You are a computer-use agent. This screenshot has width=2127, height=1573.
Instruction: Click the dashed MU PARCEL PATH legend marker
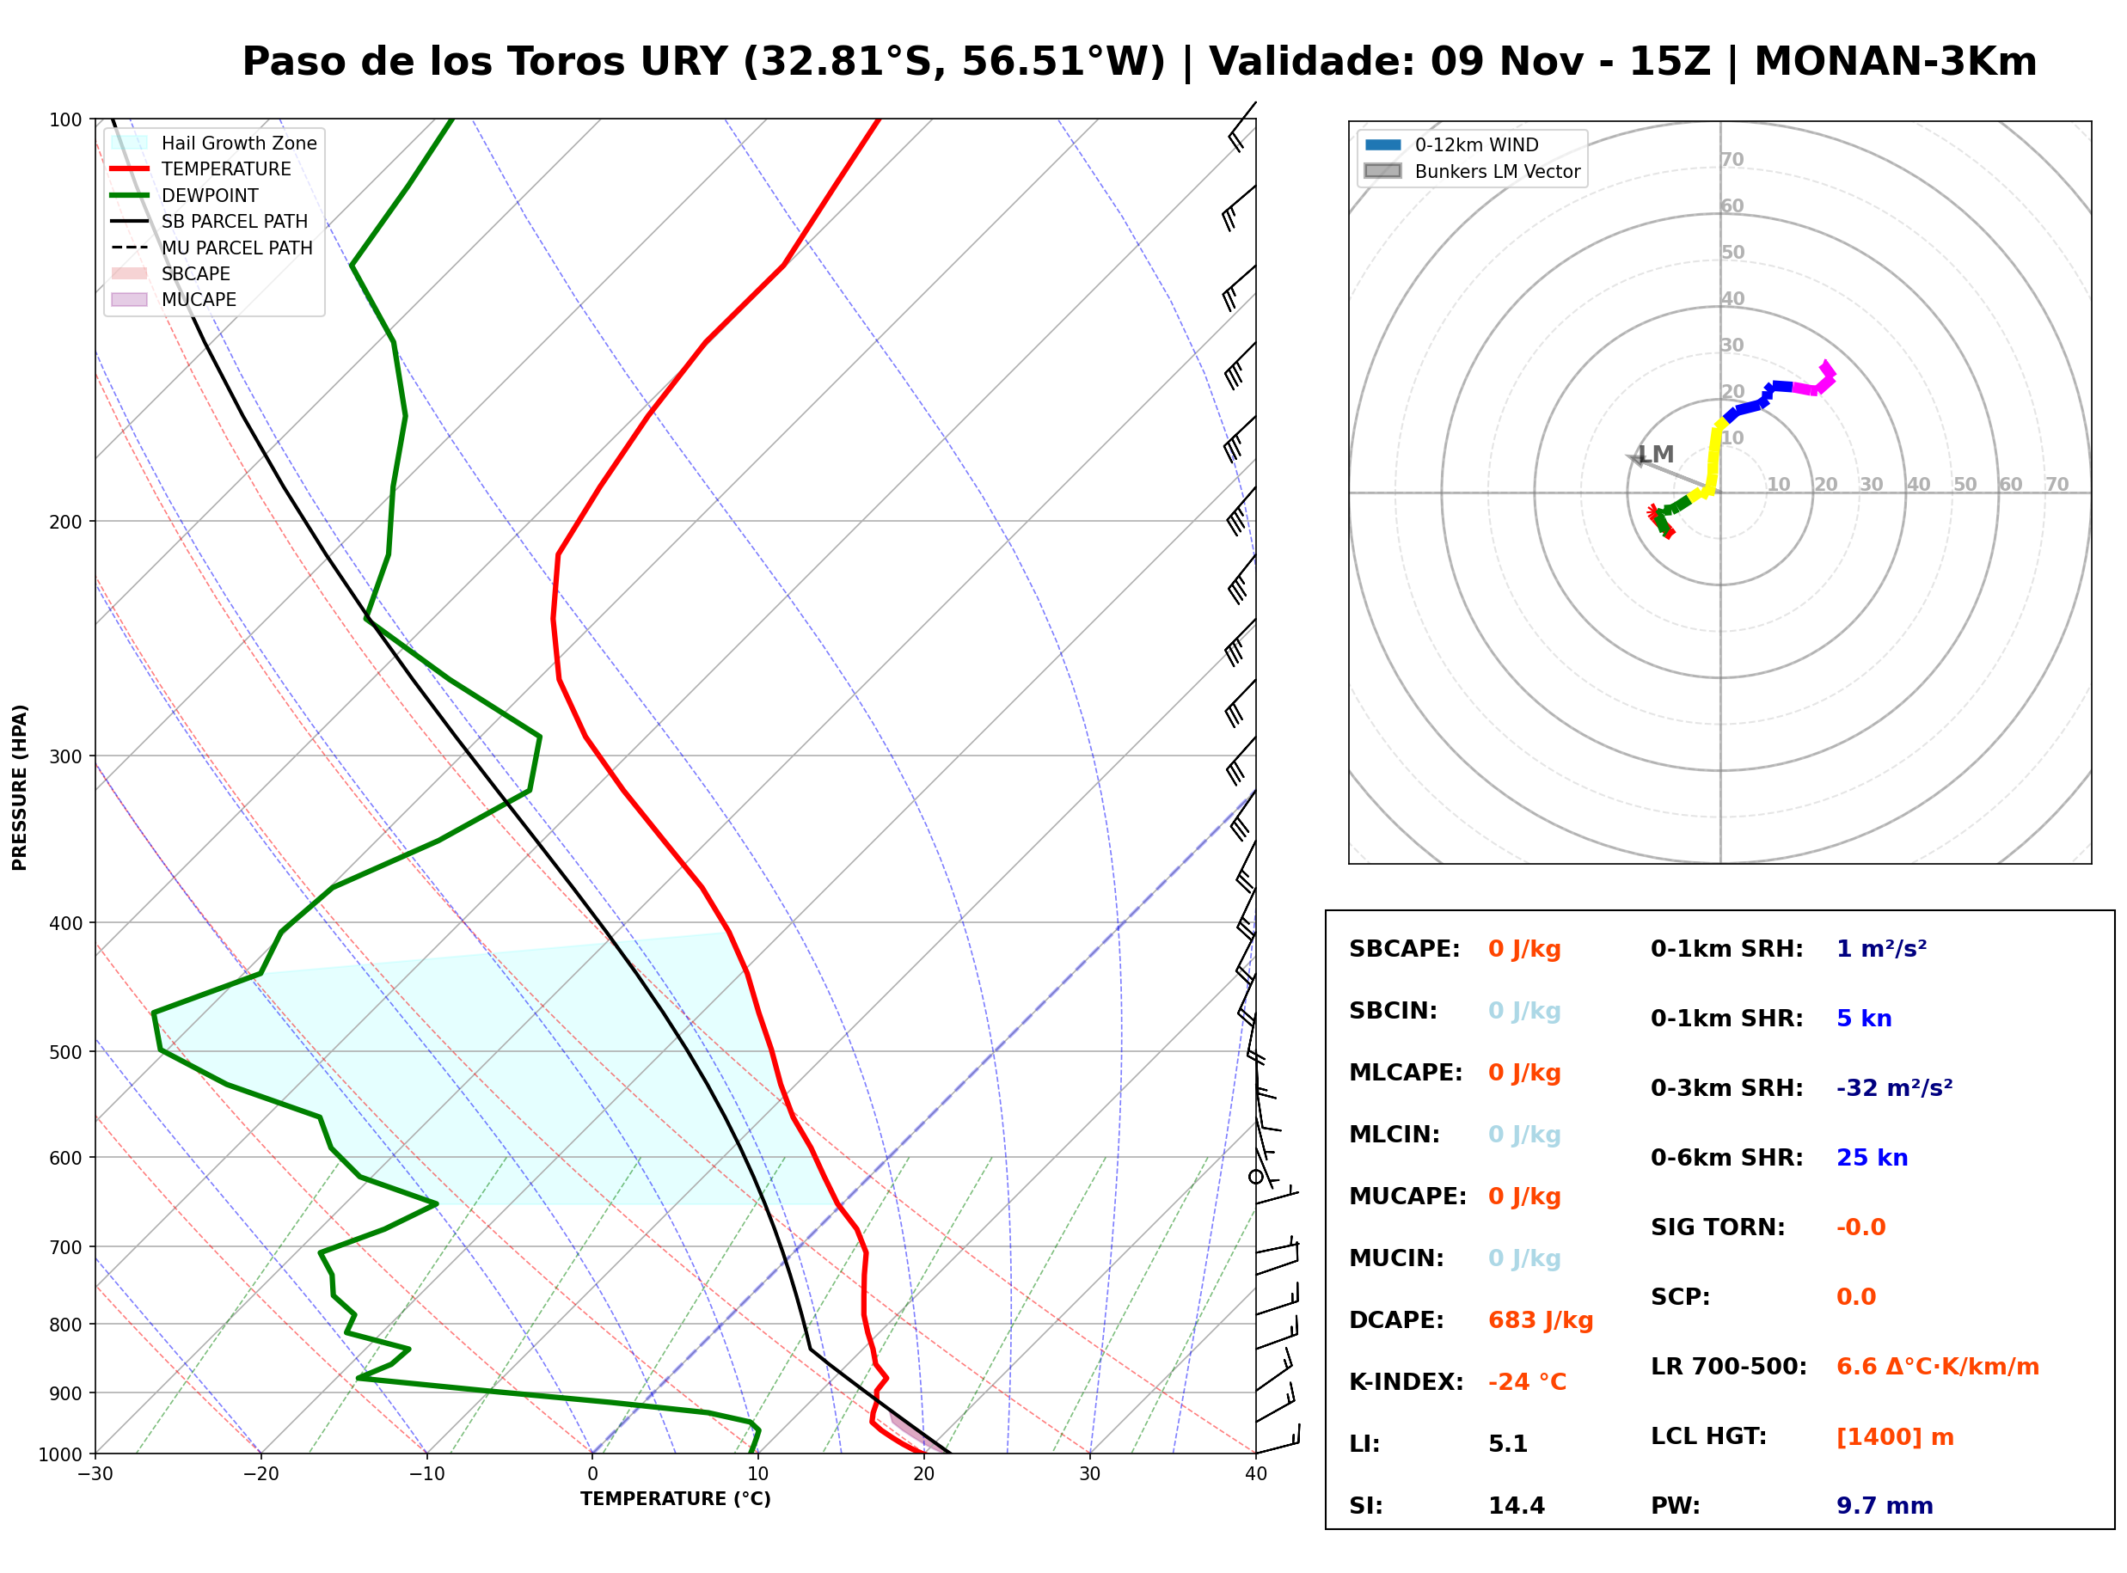tap(130, 248)
